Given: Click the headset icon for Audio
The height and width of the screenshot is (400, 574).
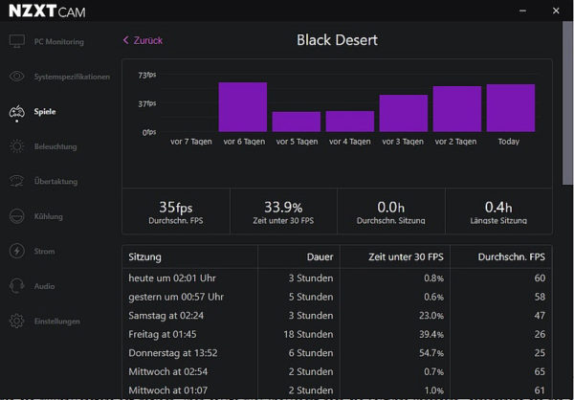Looking at the screenshot, I should [17, 286].
